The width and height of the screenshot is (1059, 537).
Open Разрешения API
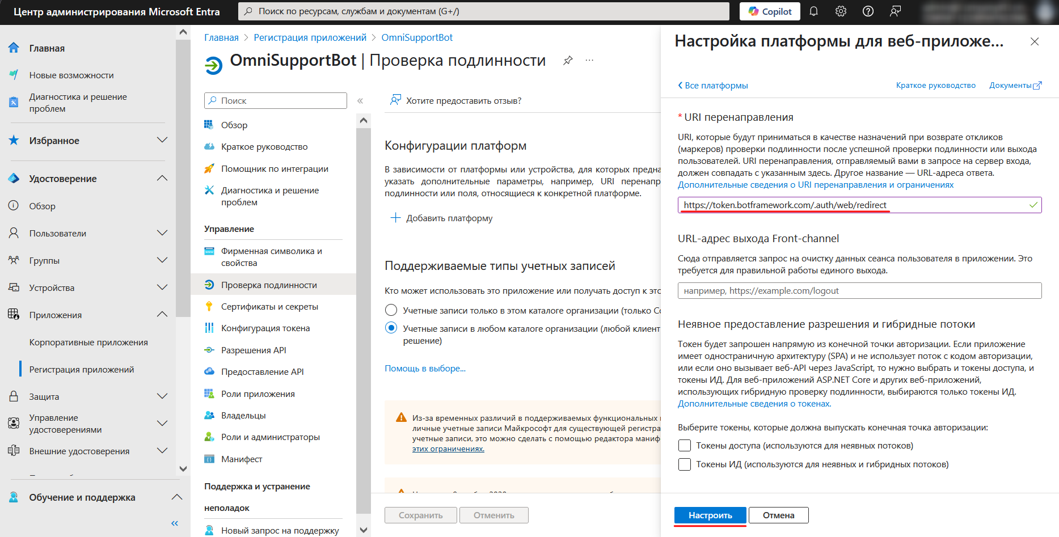coord(254,350)
